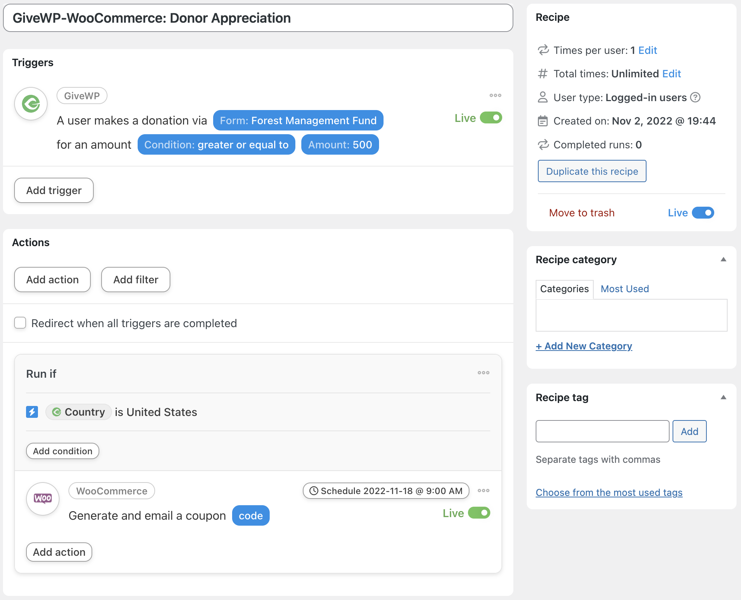This screenshot has height=600, width=741.
Task: Click Duplicate this recipe button
Action: tap(592, 171)
